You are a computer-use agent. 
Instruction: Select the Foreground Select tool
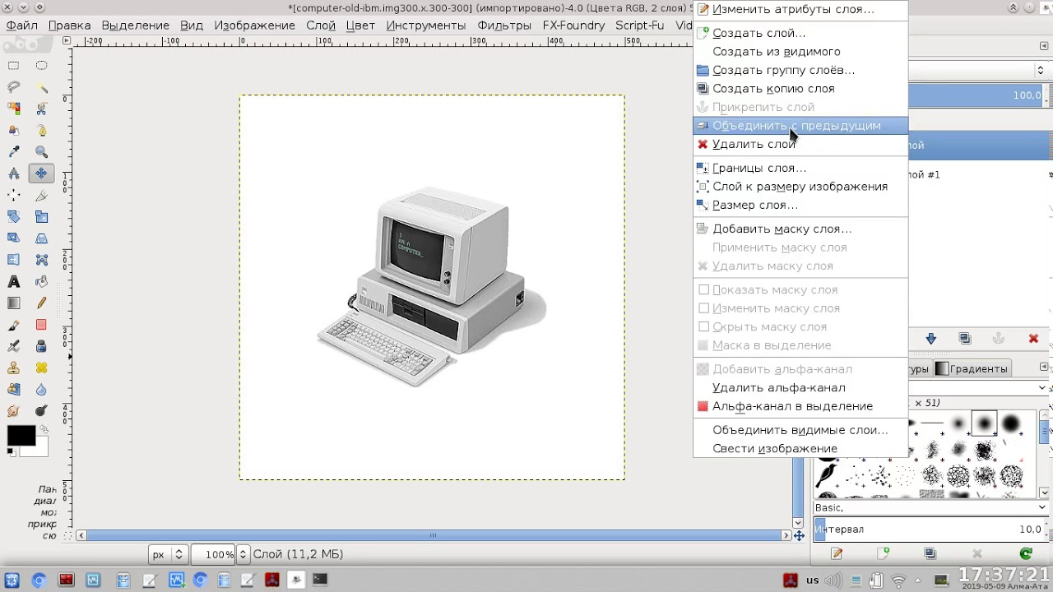coord(14,131)
